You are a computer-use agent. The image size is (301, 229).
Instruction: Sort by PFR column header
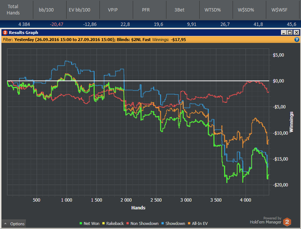(x=146, y=10)
